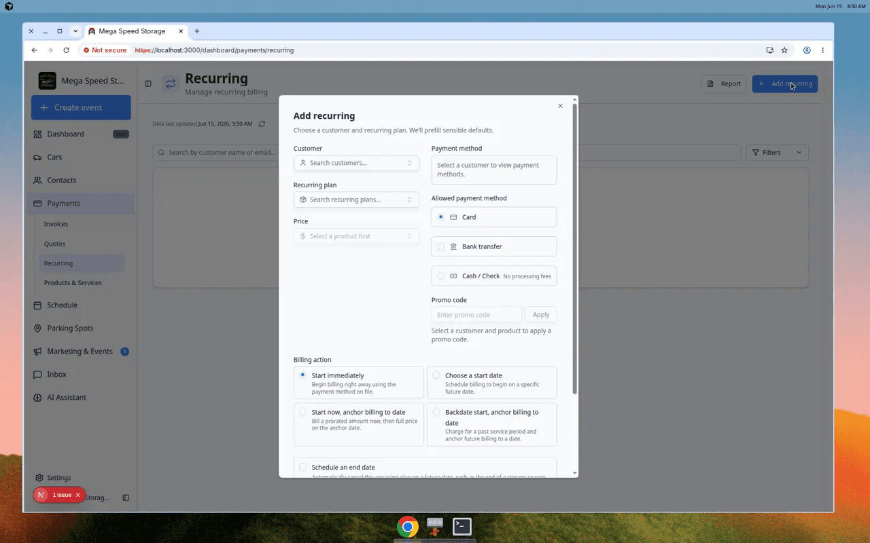Select Start now, anchor billing to date
The height and width of the screenshot is (543, 870).
click(x=358, y=424)
